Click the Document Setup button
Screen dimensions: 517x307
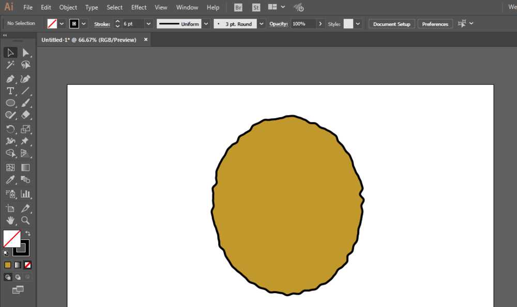pyautogui.click(x=391, y=24)
